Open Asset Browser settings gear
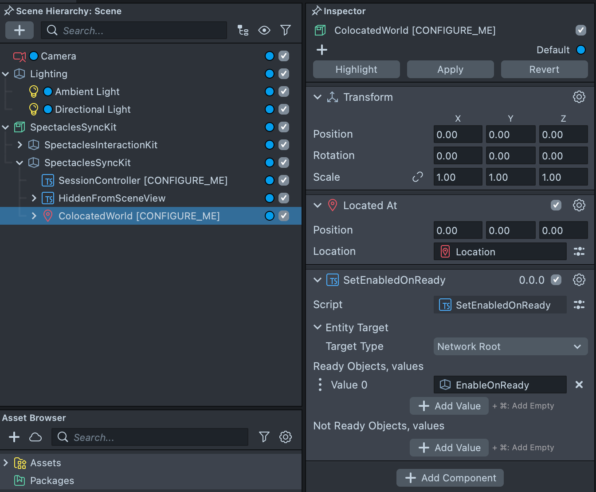This screenshot has height=492, width=596. click(286, 437)
